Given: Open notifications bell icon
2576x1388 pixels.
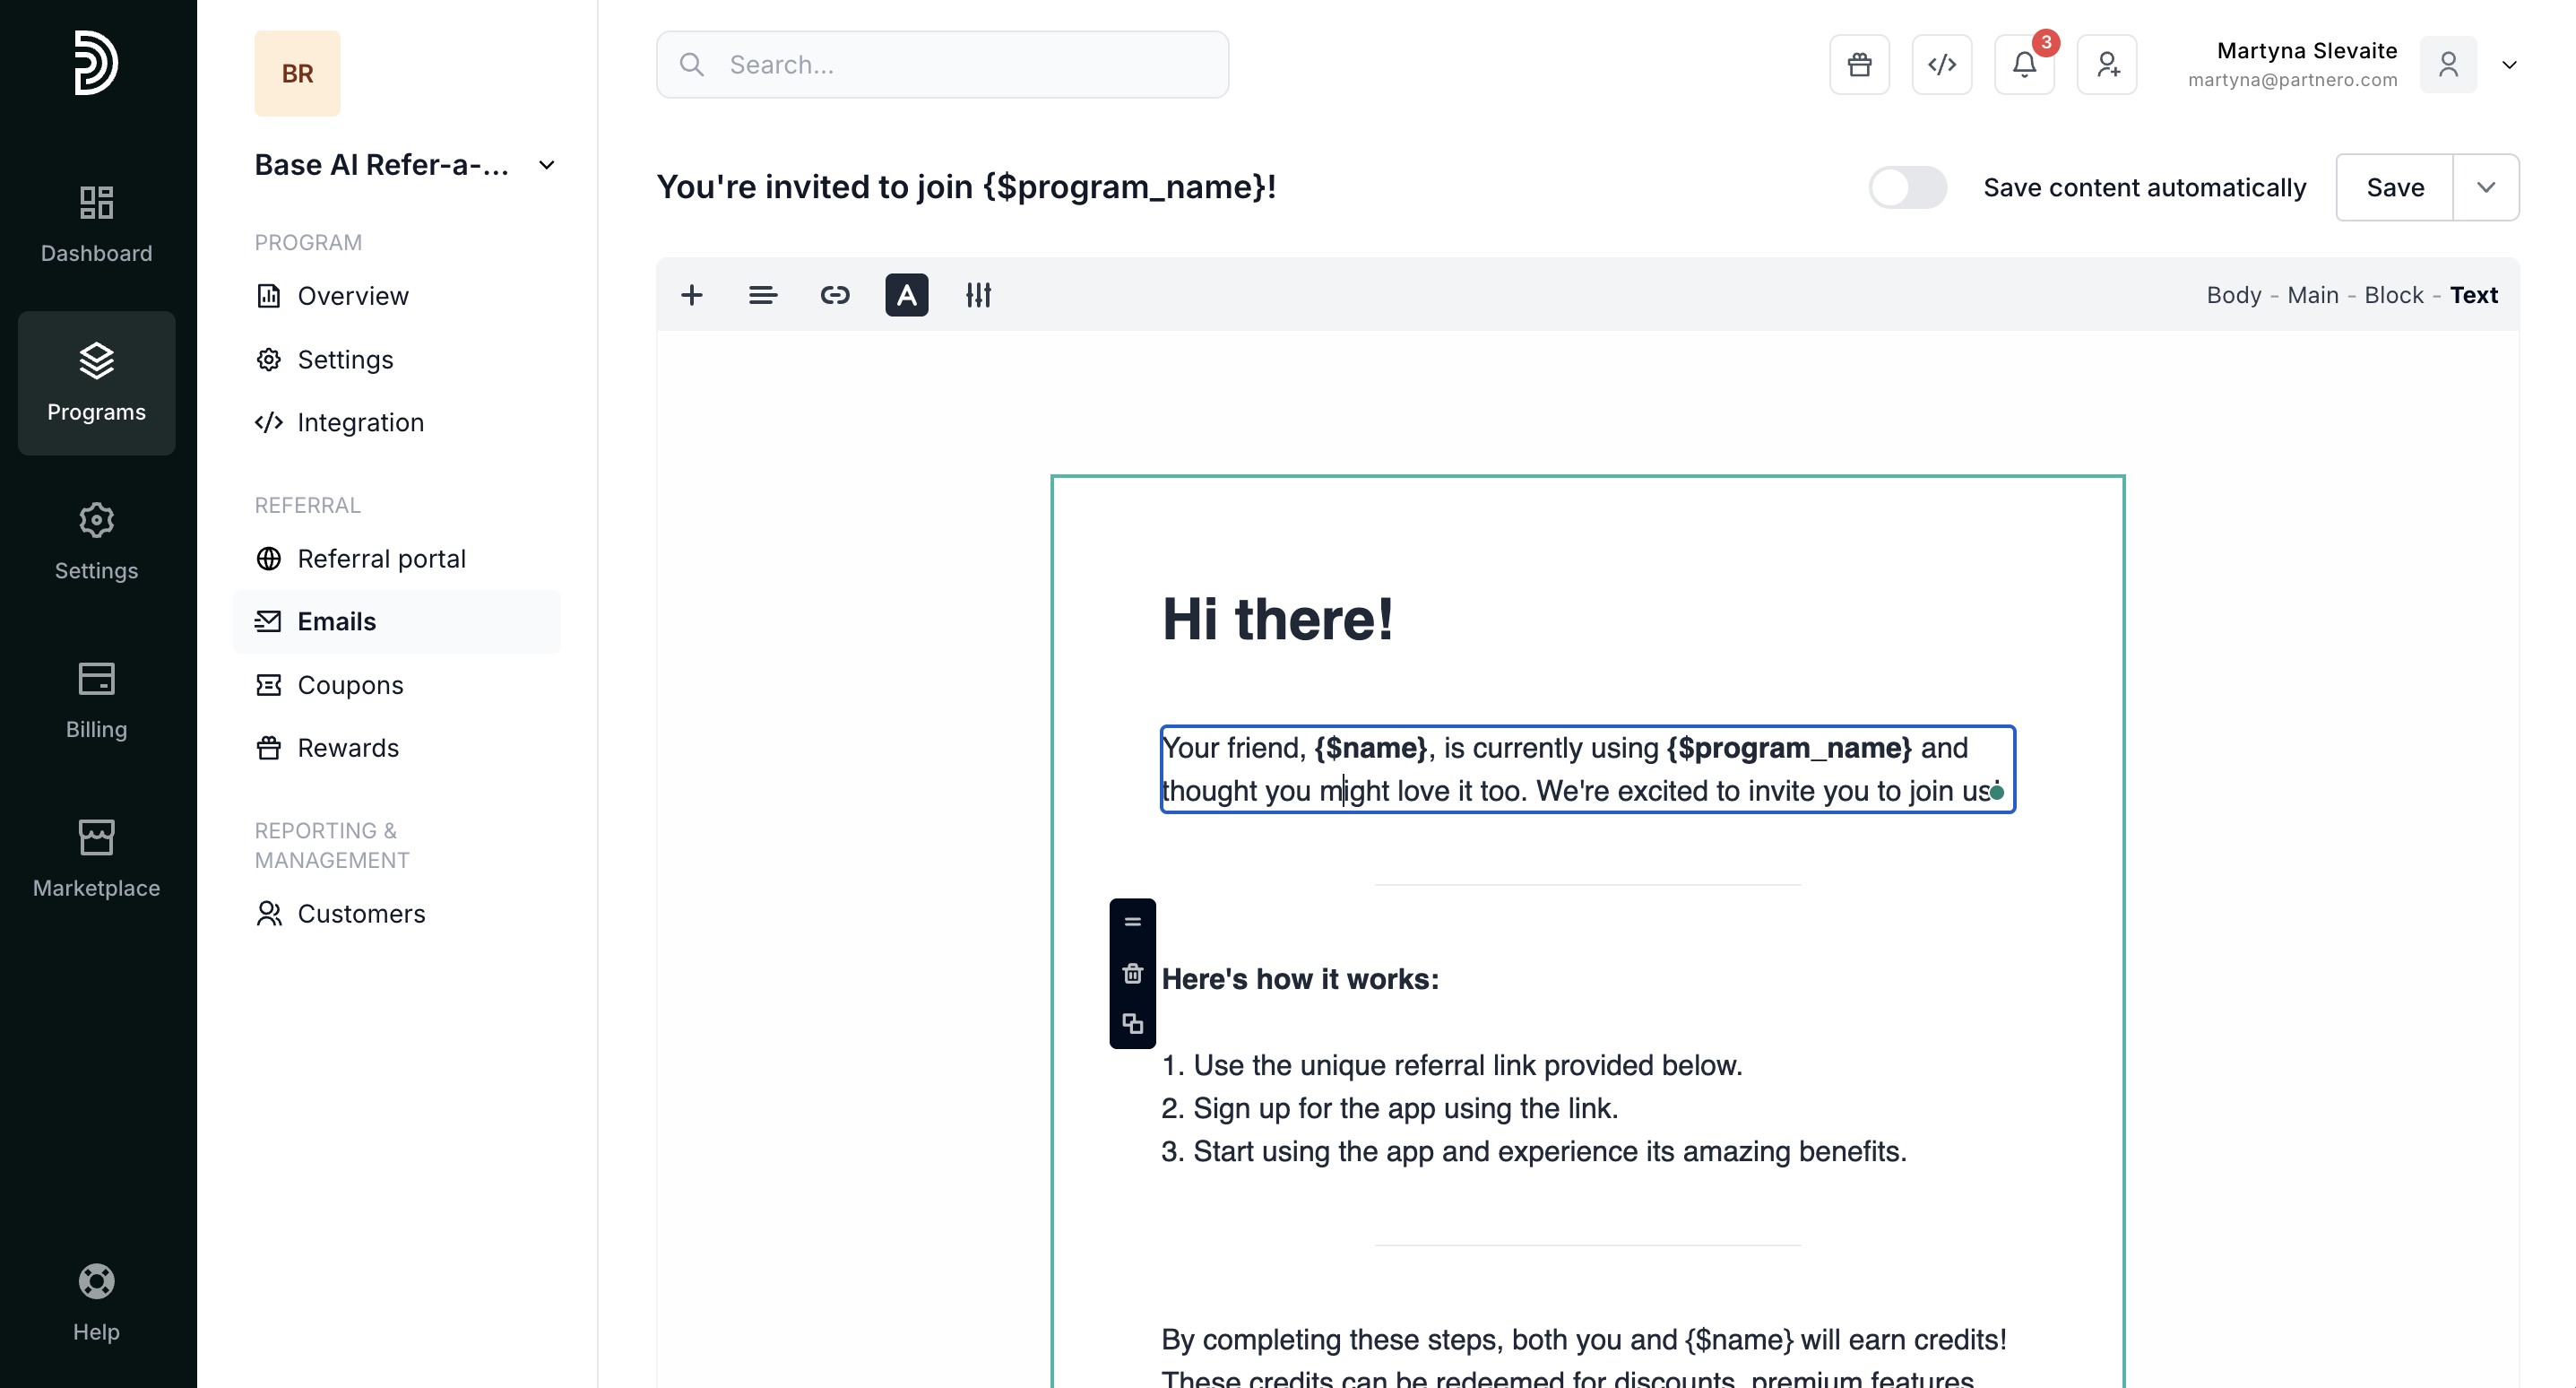Looking at the screenshot, I should [x=2024, y=65].
